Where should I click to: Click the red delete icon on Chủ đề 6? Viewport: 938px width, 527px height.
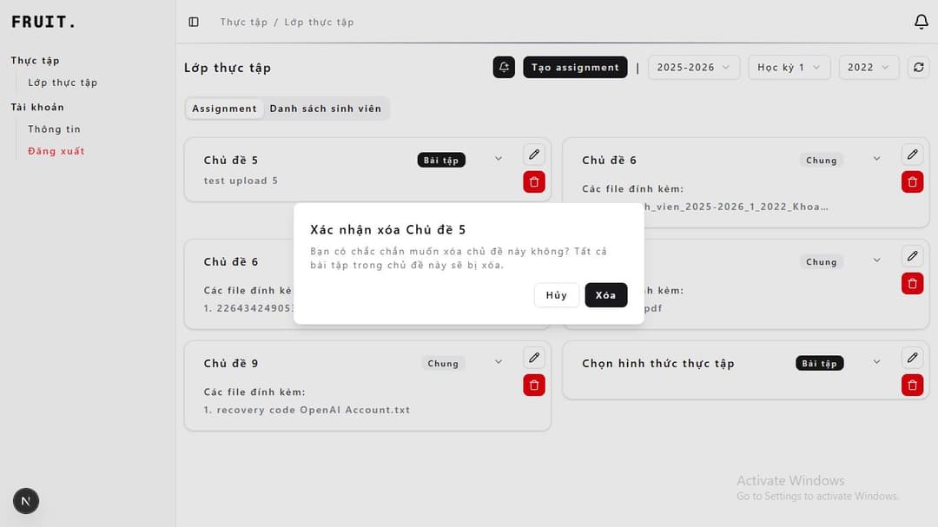pyautogui.click(x=912, y=181)
